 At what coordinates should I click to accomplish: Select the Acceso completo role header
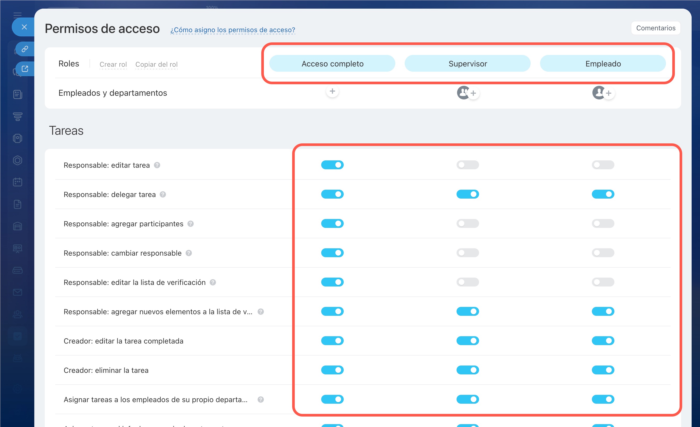coord(332,64)
